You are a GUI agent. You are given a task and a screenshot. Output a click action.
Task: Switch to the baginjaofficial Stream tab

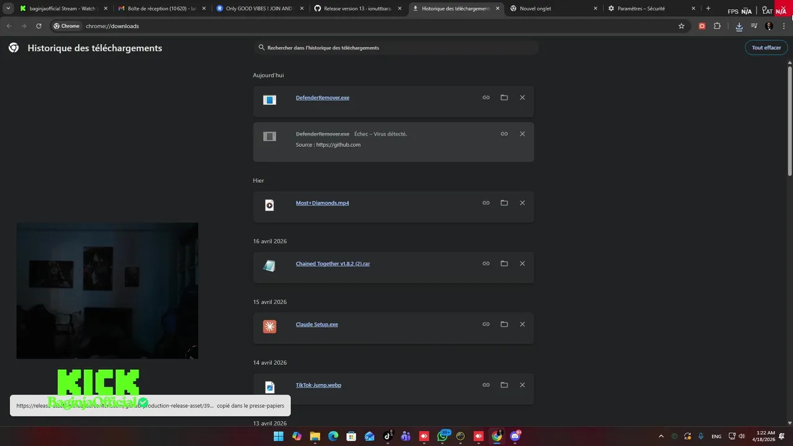click(63, 9)
